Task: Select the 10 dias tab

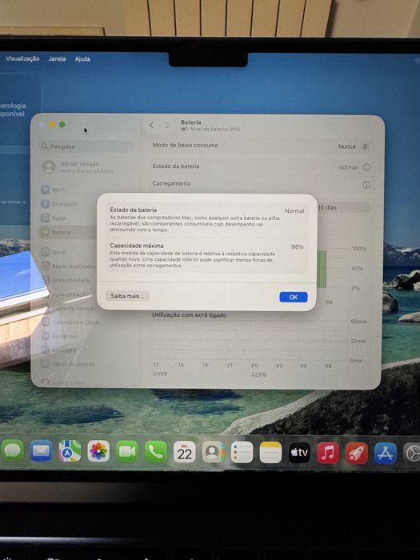Action: click(326, 207)
